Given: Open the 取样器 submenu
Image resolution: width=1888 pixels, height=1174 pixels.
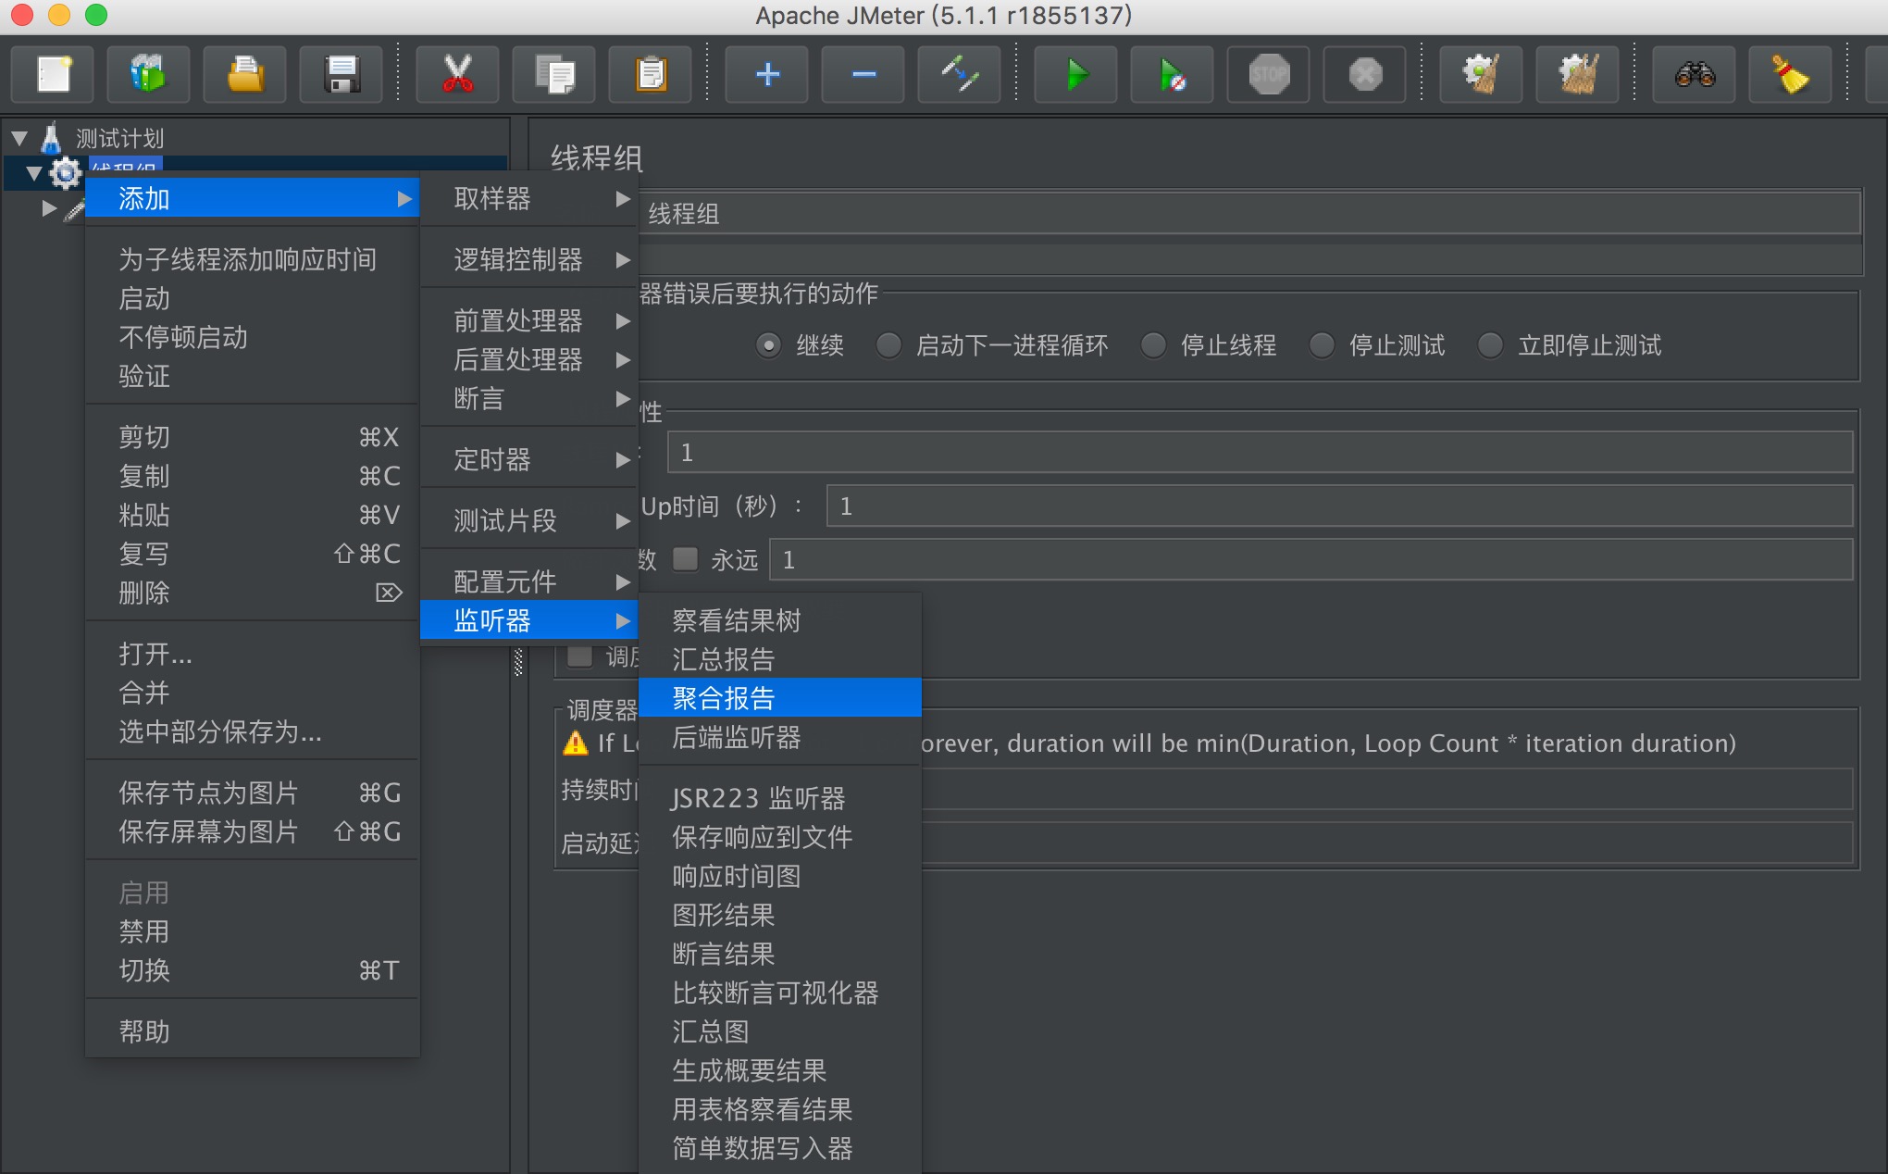Looking at the screenshot, I should 529,199.
